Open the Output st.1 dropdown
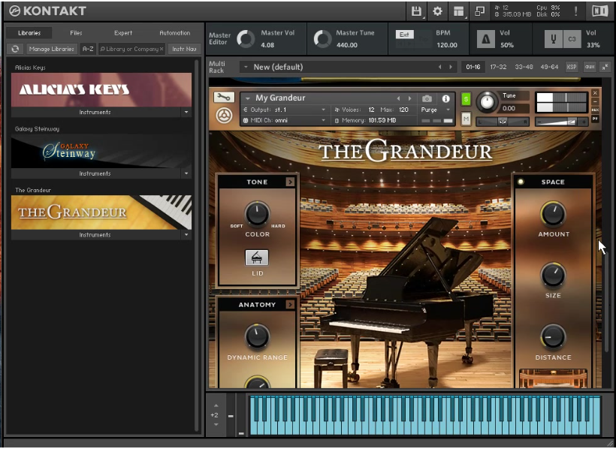 (x=285, y=110)
